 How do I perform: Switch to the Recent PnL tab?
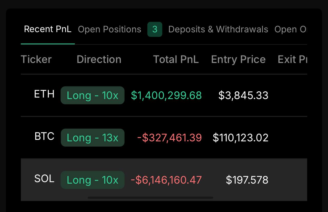tap(48, 29)
